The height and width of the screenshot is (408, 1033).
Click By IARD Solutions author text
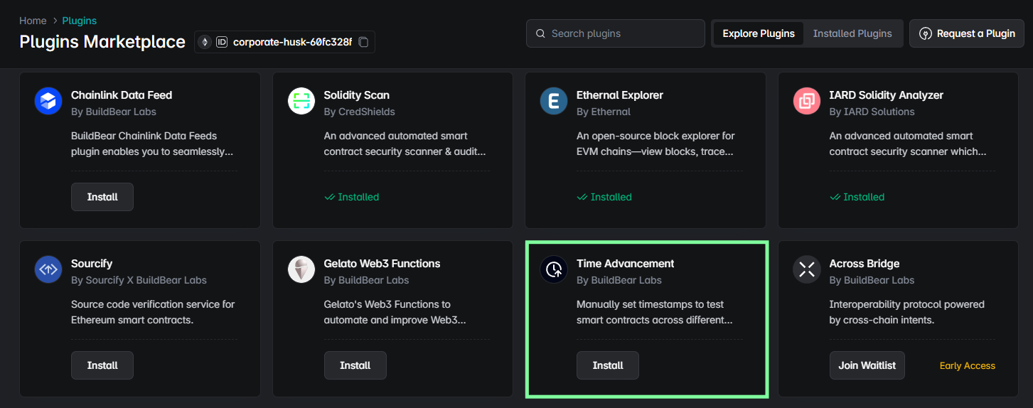click(x=872, y=112)
